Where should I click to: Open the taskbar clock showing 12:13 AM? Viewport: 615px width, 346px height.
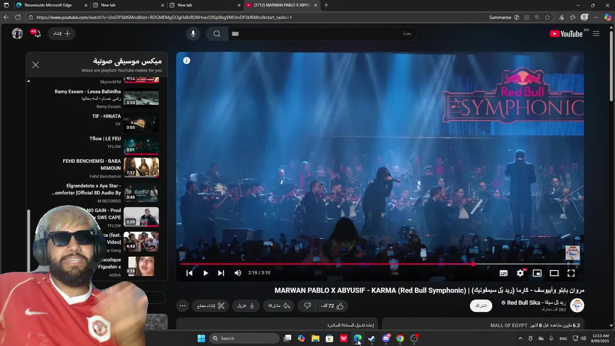coord(601,338)
